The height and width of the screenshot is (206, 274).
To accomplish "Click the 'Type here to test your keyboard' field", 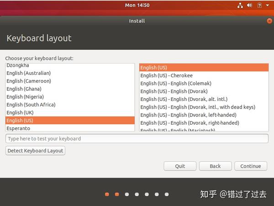I will pyautogui.click(x=137, y=138).
